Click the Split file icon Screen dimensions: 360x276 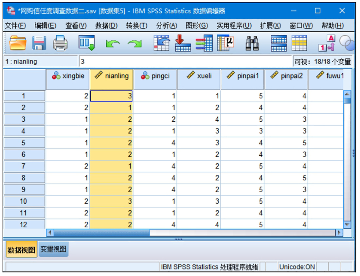point(279,43)
